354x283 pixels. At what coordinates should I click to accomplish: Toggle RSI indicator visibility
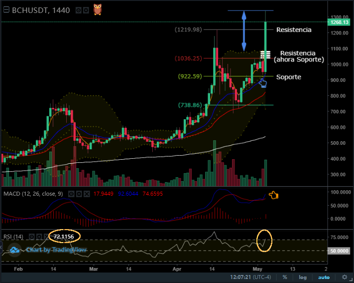click(x=31, y=237)
